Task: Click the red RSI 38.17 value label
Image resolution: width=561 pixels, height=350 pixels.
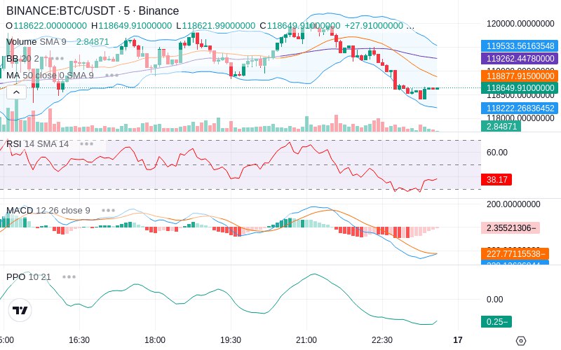Action: tap(496, 179)
